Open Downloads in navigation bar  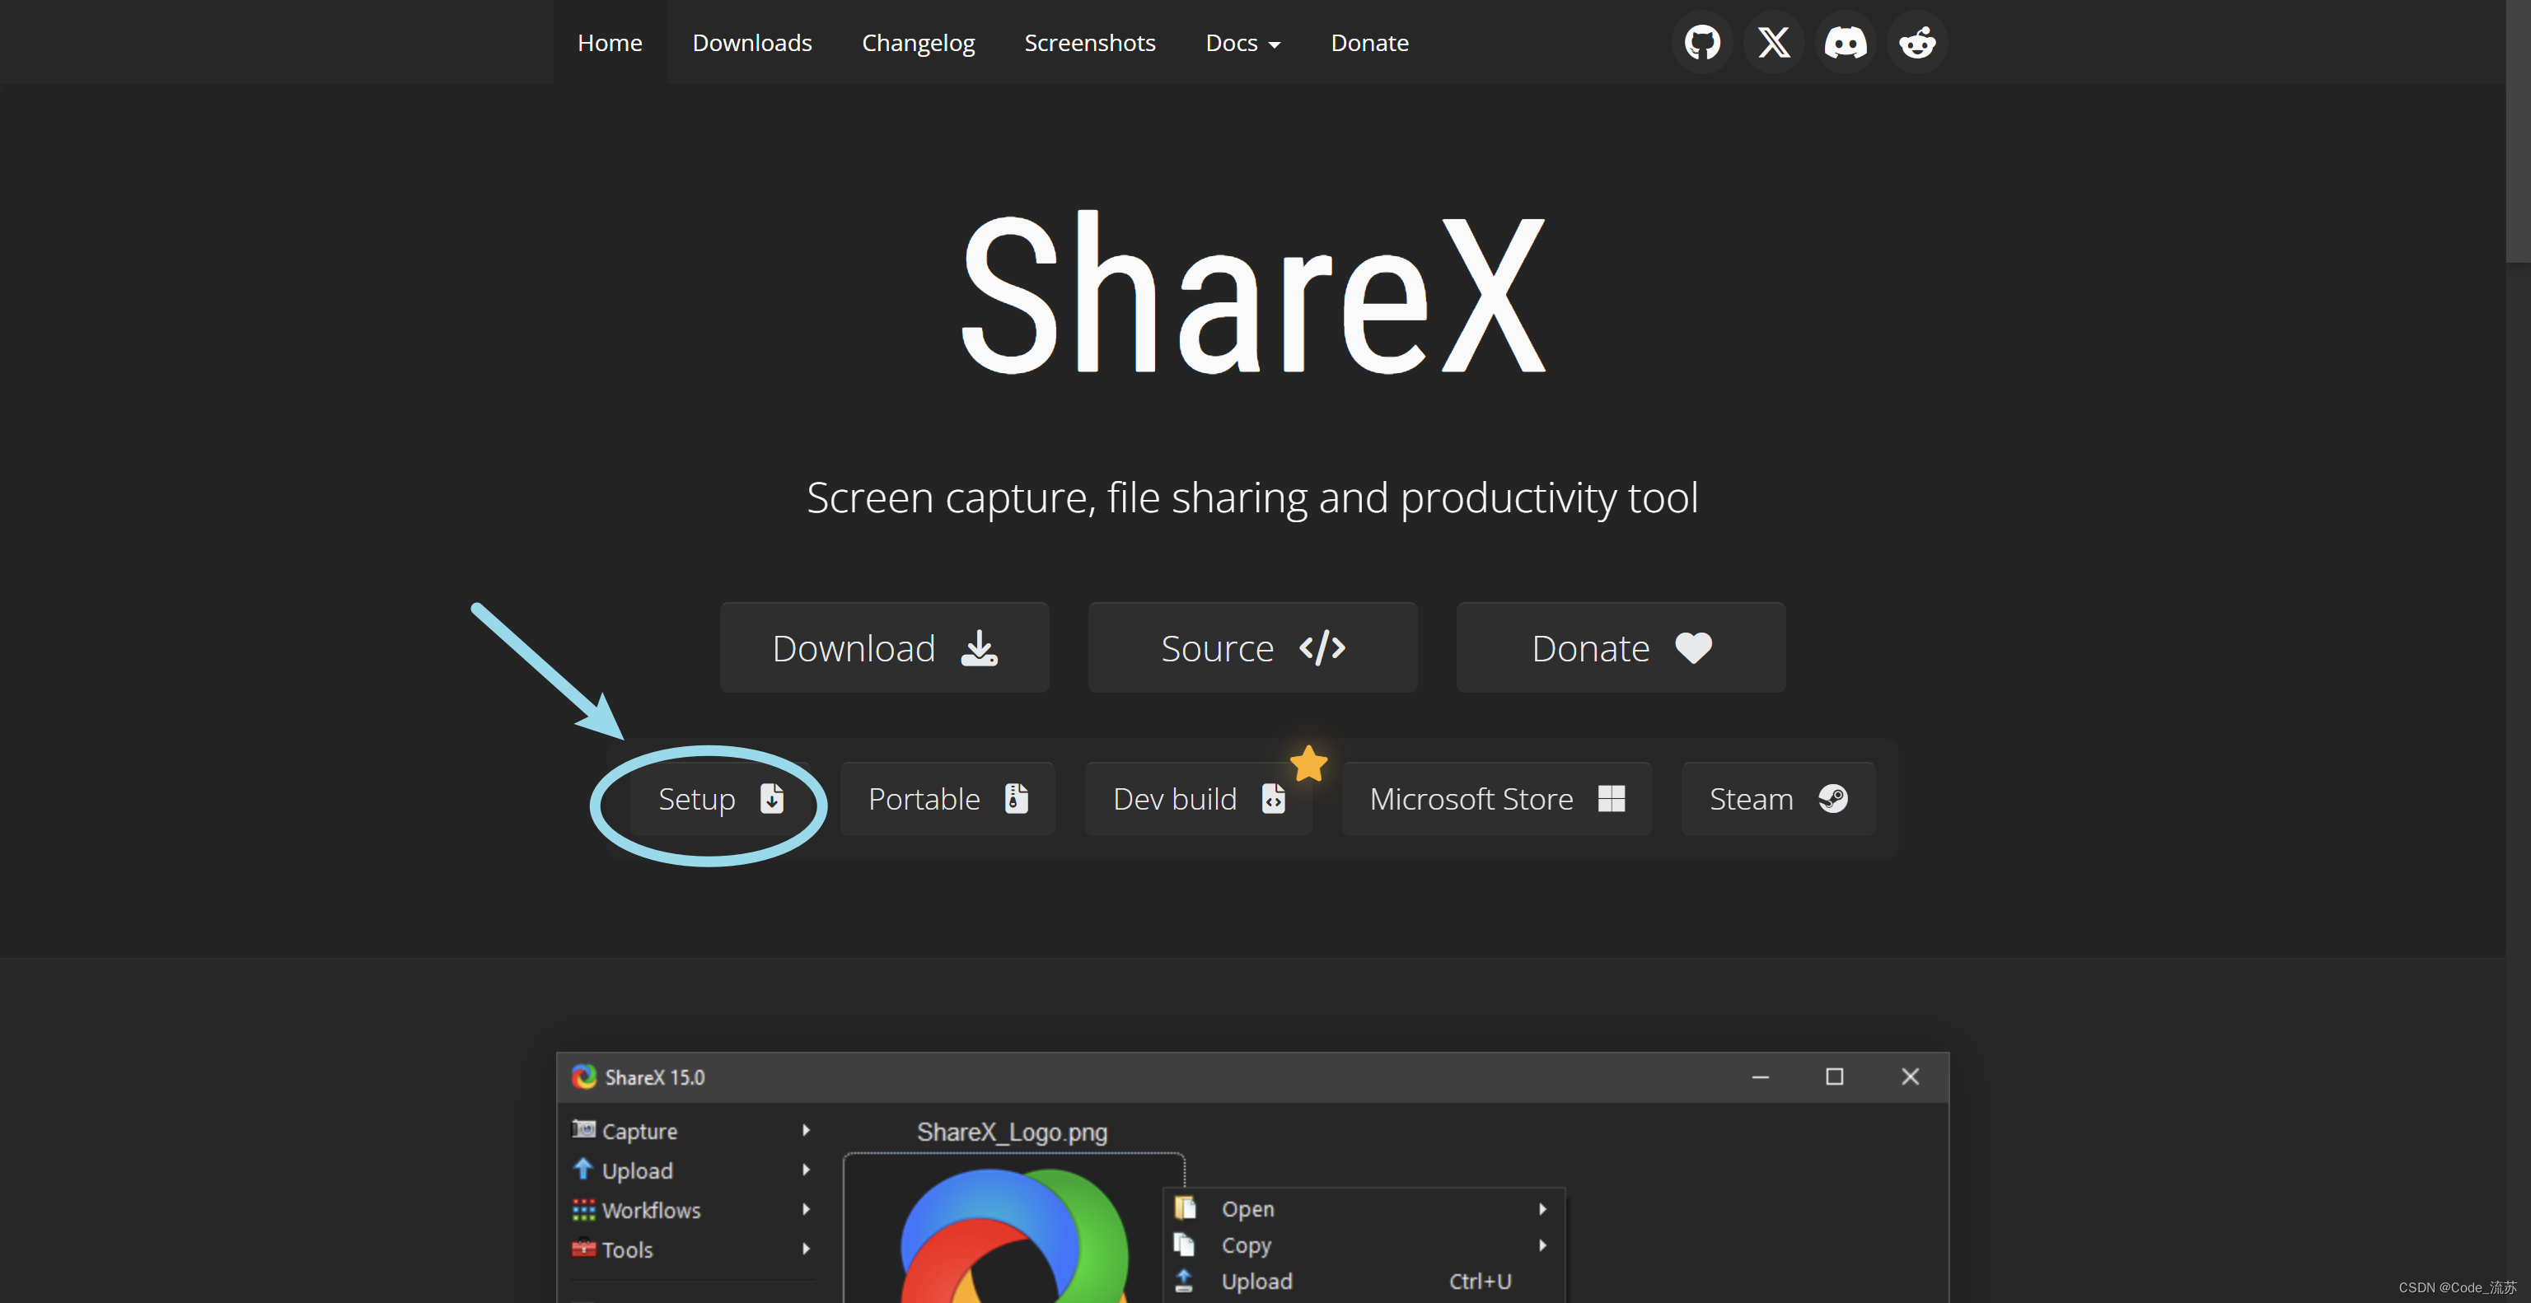pos(751,42)
